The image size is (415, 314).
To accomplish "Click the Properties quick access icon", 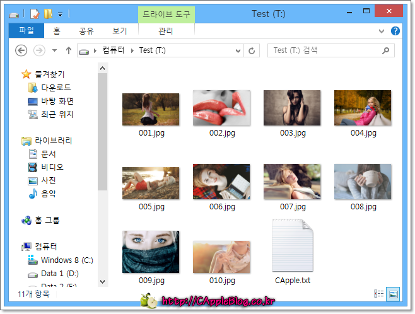I will coord(35,14).
